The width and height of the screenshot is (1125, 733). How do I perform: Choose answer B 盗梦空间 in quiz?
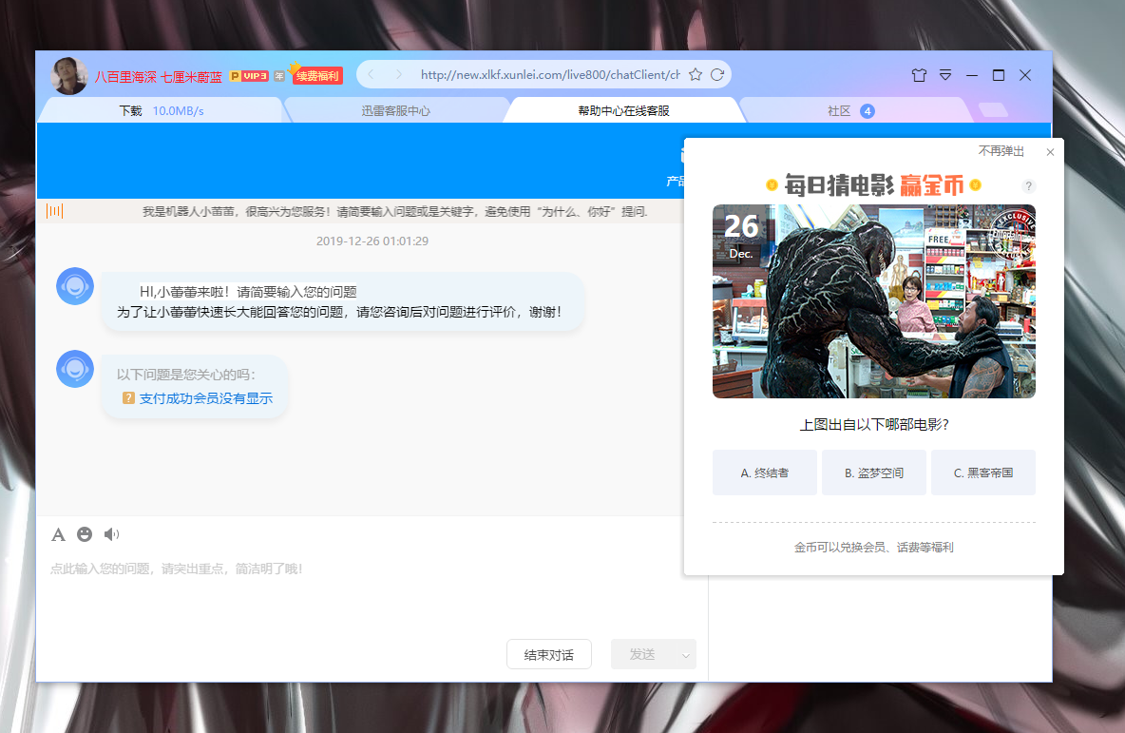(x=873, y=472)
